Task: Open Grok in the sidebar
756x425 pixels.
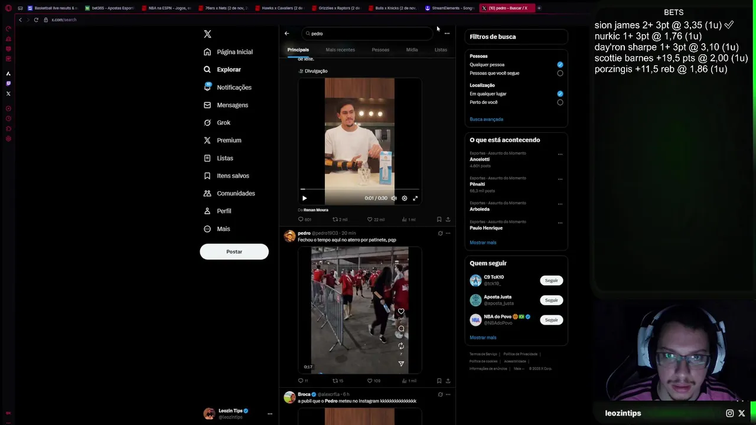Action: click(x=217, y=123)
